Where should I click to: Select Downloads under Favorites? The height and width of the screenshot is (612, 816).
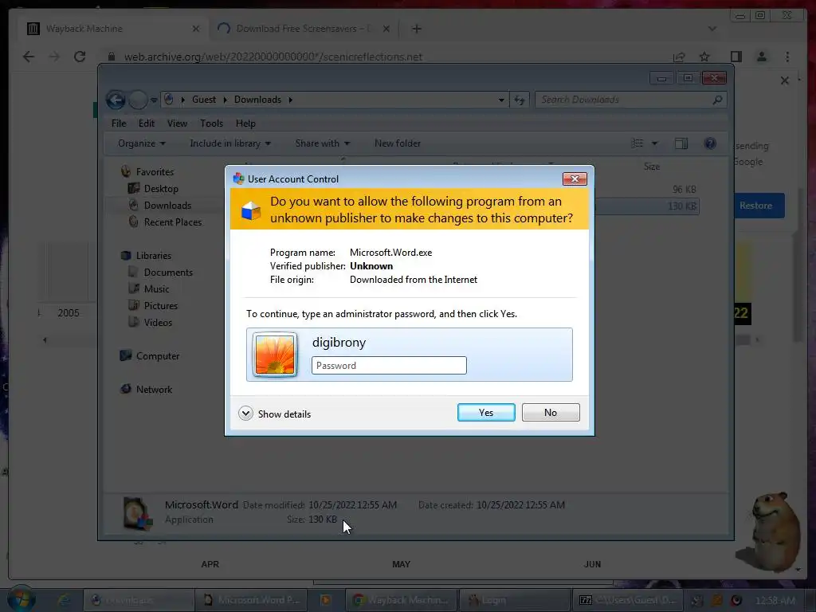pyautogui.click(x=167, y=205)
